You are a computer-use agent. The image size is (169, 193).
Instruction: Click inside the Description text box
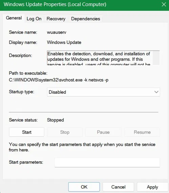pyautogui.click(x=100, y=58)
